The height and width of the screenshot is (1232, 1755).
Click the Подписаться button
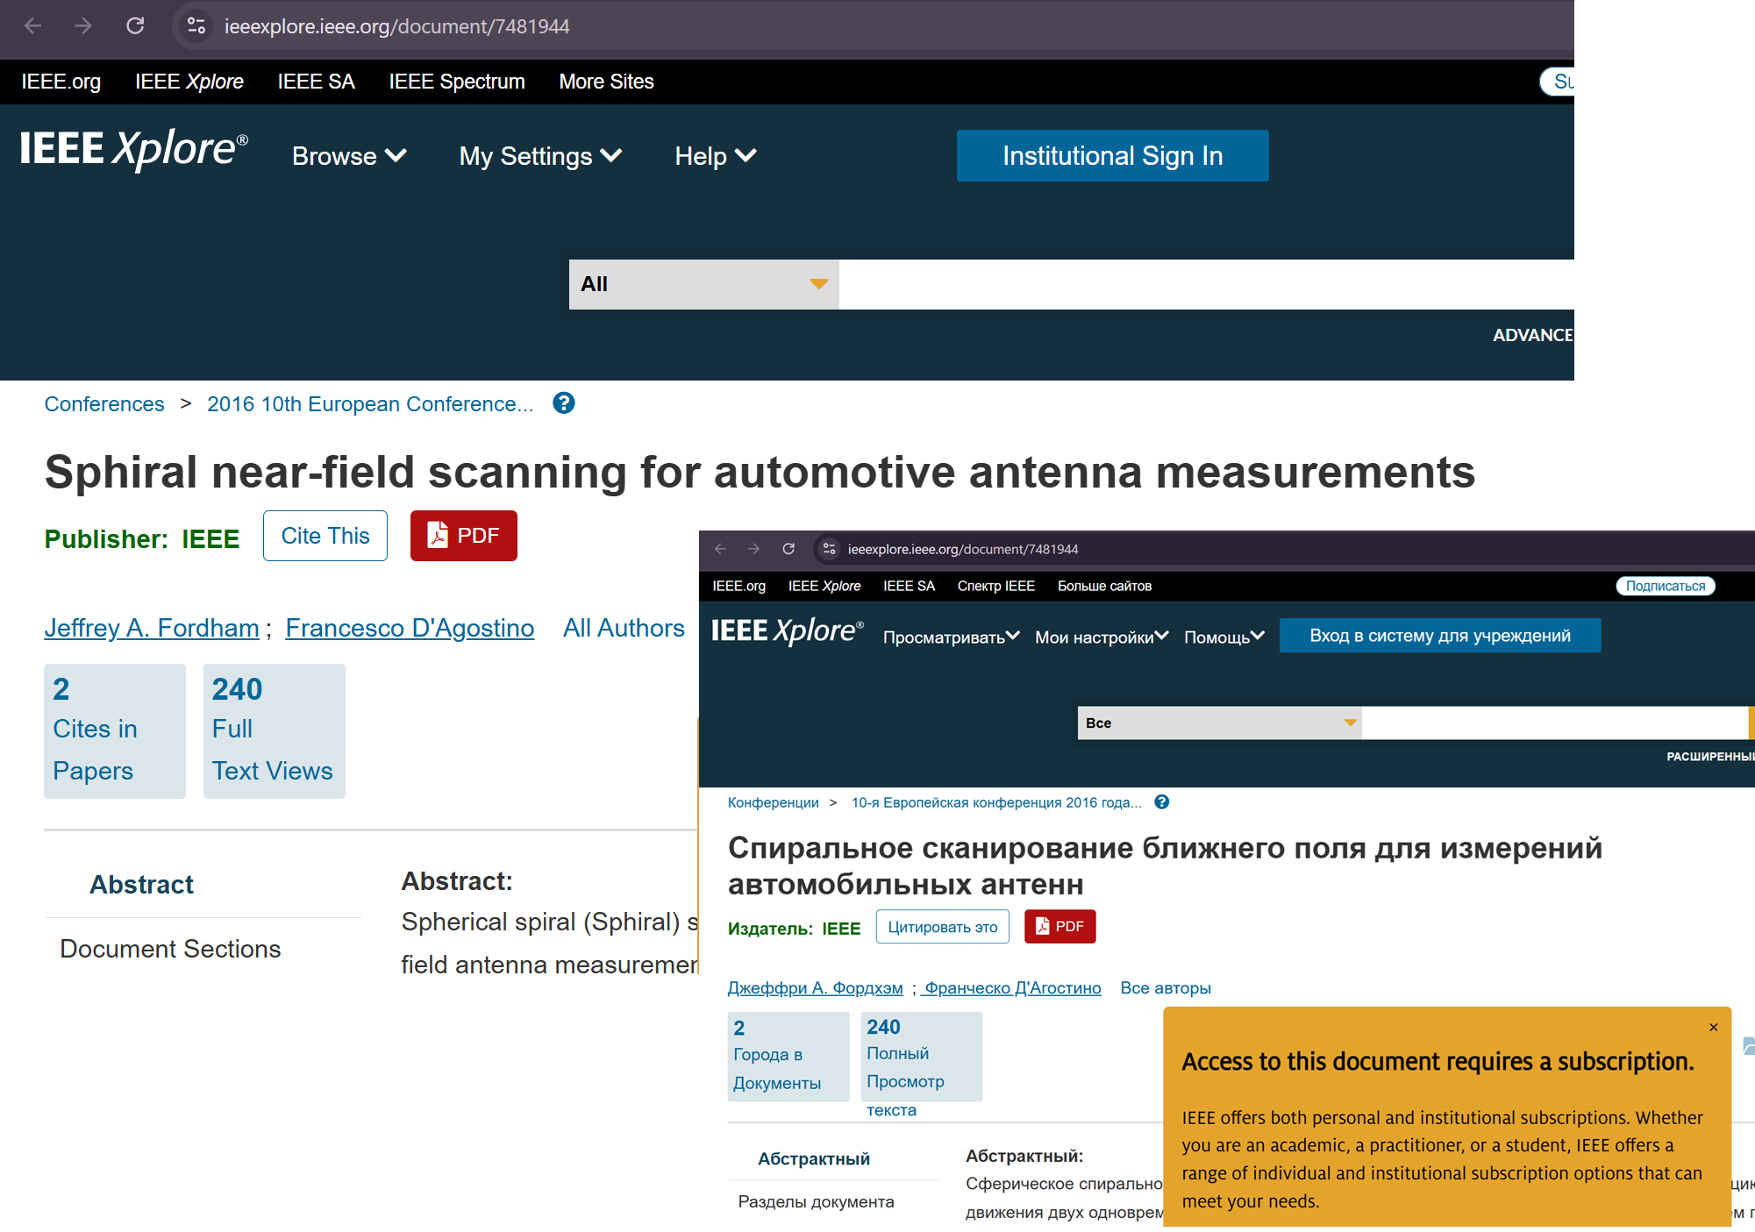click(1666, 586)
